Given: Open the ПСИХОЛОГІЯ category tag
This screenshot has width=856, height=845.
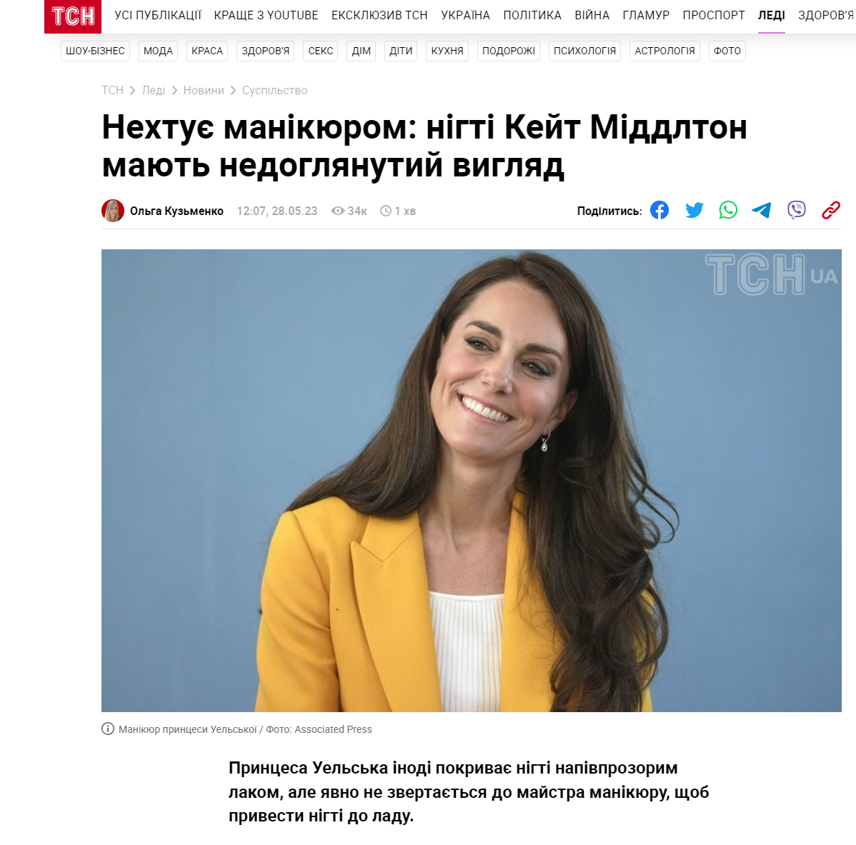Looking at the screenshot, I should (584, 51).
